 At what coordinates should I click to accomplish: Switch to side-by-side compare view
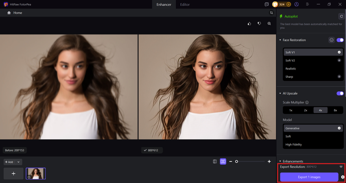223,161
